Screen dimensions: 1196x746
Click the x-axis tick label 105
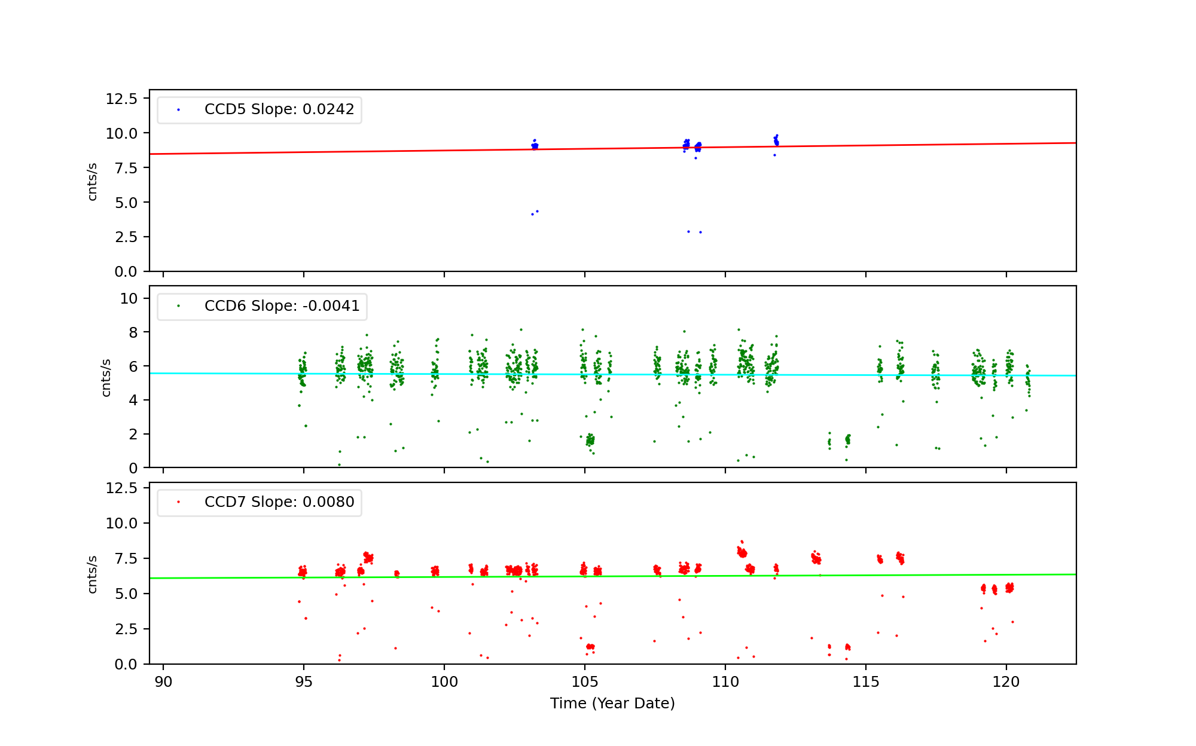[x=584, y=682]
